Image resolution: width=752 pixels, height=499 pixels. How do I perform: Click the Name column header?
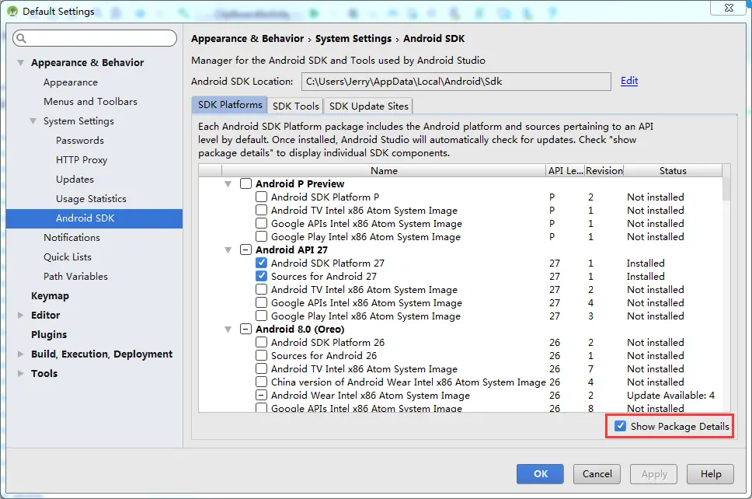point(384,171)
